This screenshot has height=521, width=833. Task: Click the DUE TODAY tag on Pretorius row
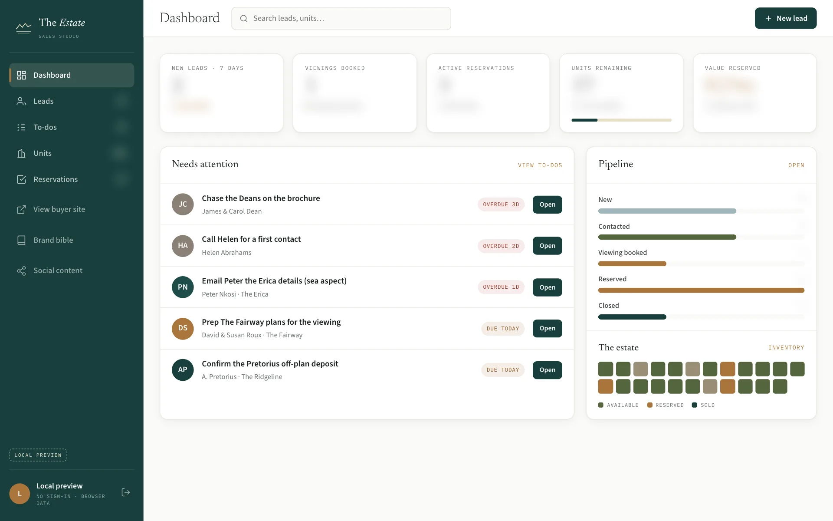pyautogui.click(x=503, y=370)
